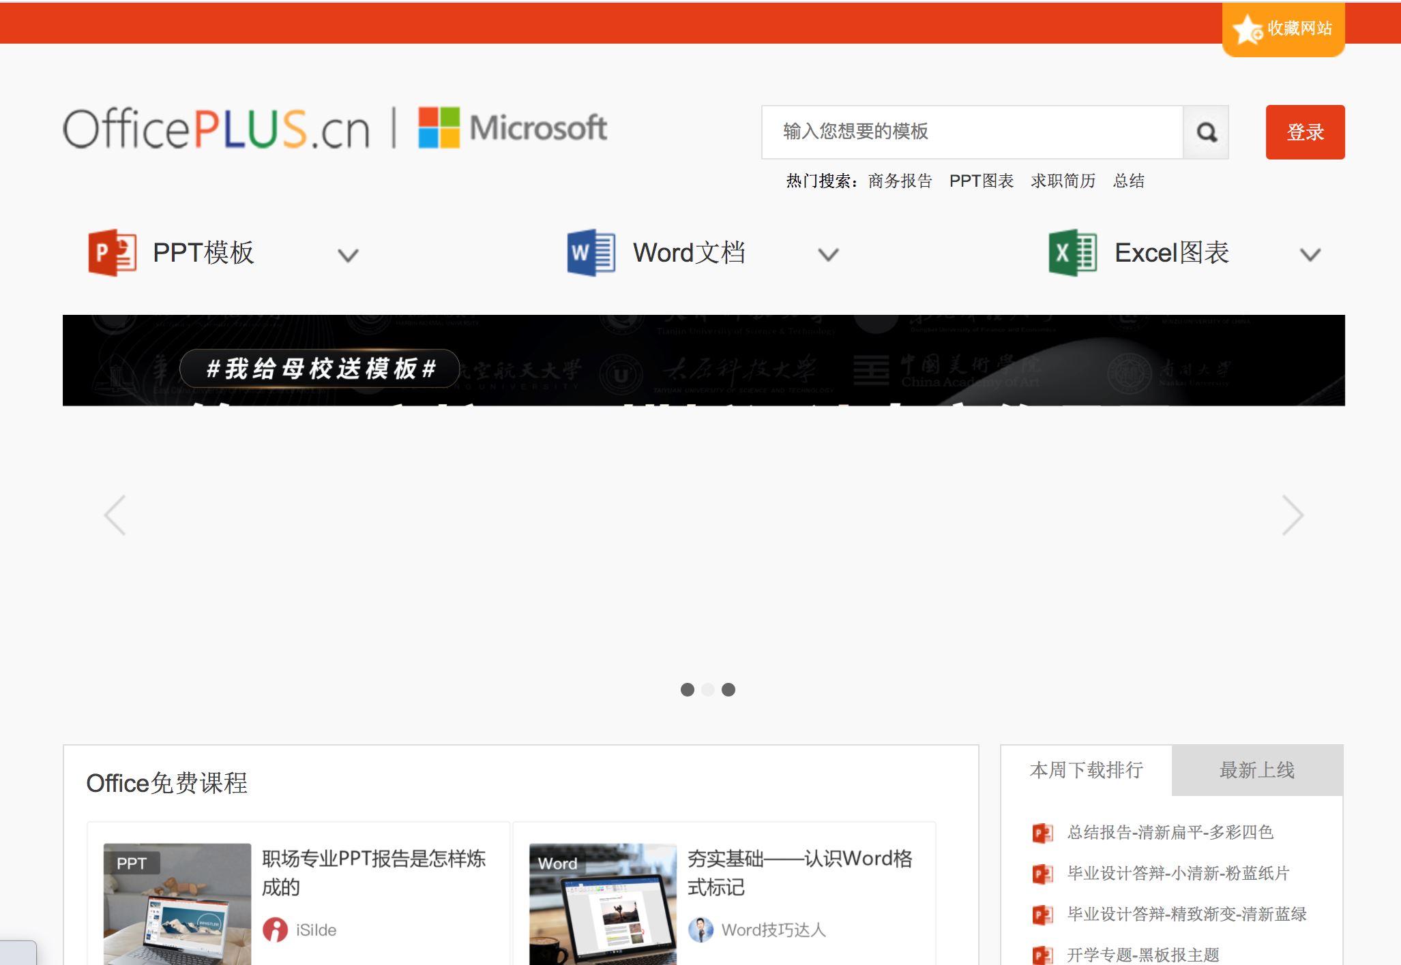Click PPT icon next to 总结报告-清新扁平-多彩四色

click(x=1042, y=833)
